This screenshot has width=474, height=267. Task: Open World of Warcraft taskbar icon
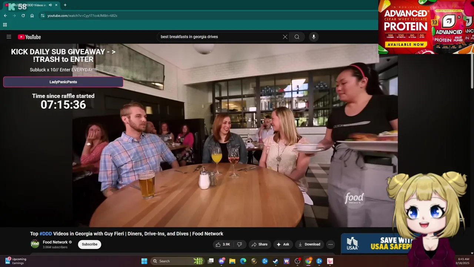pos(254,261)
